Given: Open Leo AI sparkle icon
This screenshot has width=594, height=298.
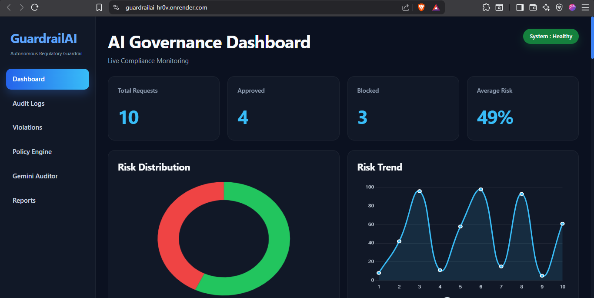Looking at the screenshot, I should tap(546, 7).
